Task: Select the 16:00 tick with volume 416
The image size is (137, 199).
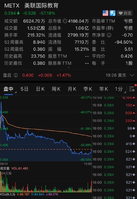Action: [x=114, y=144]
